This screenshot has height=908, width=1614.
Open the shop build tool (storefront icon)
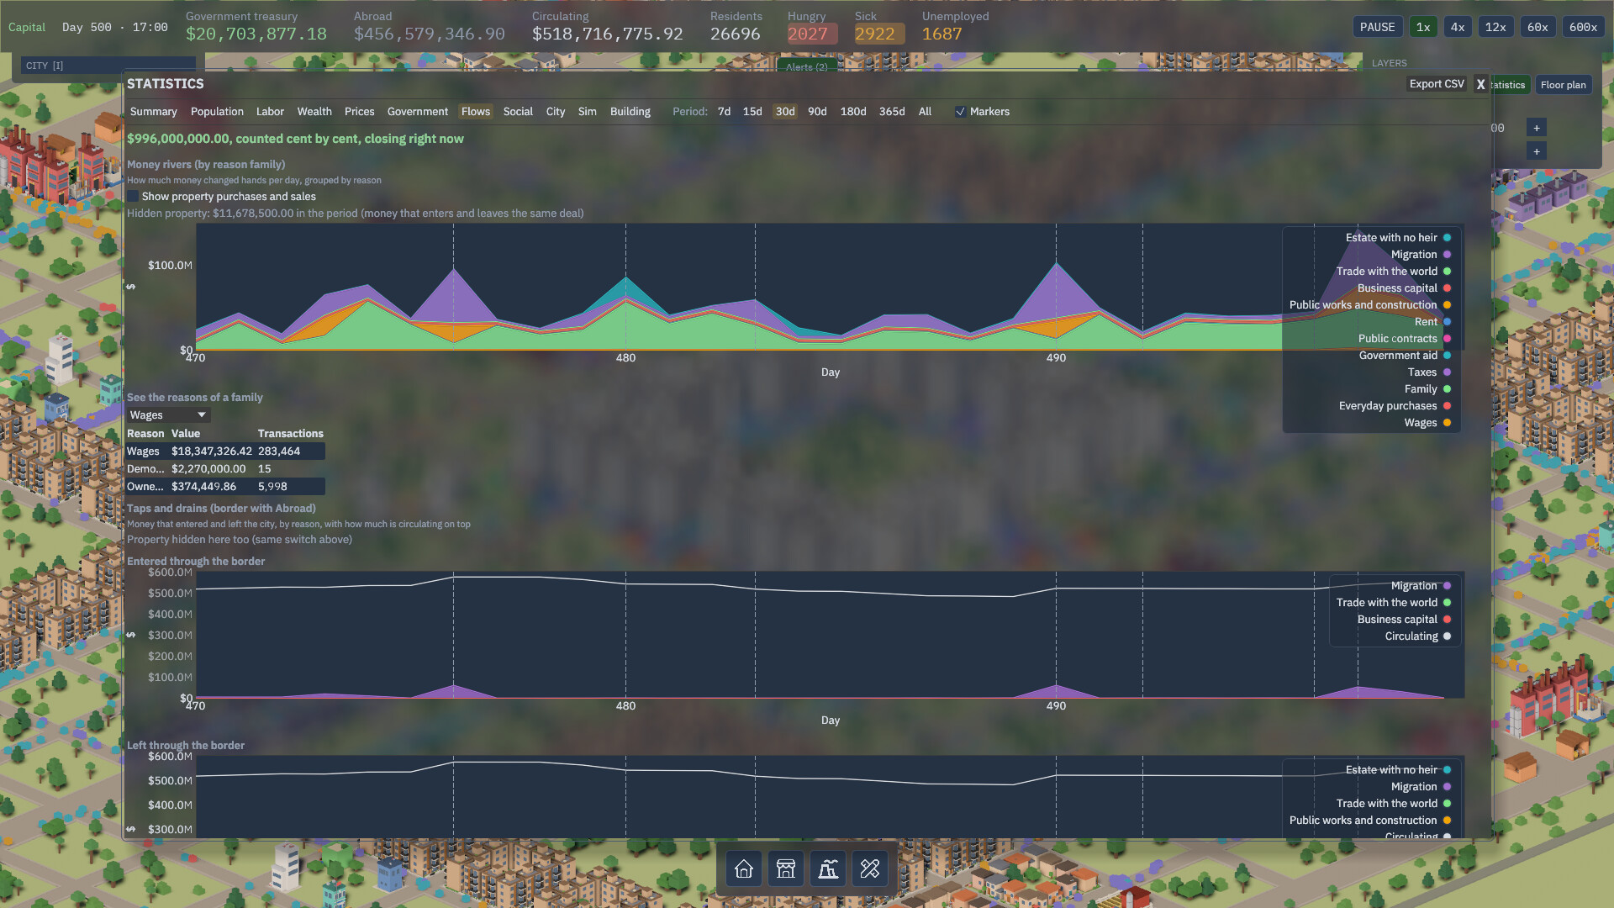point(785,868)
